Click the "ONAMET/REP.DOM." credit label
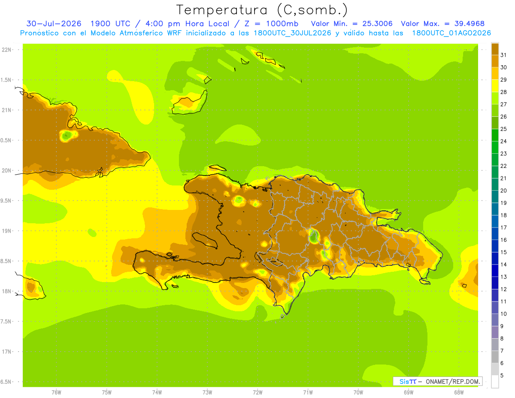Viewport: 515px width, 398px height. (x=453, y=381)
